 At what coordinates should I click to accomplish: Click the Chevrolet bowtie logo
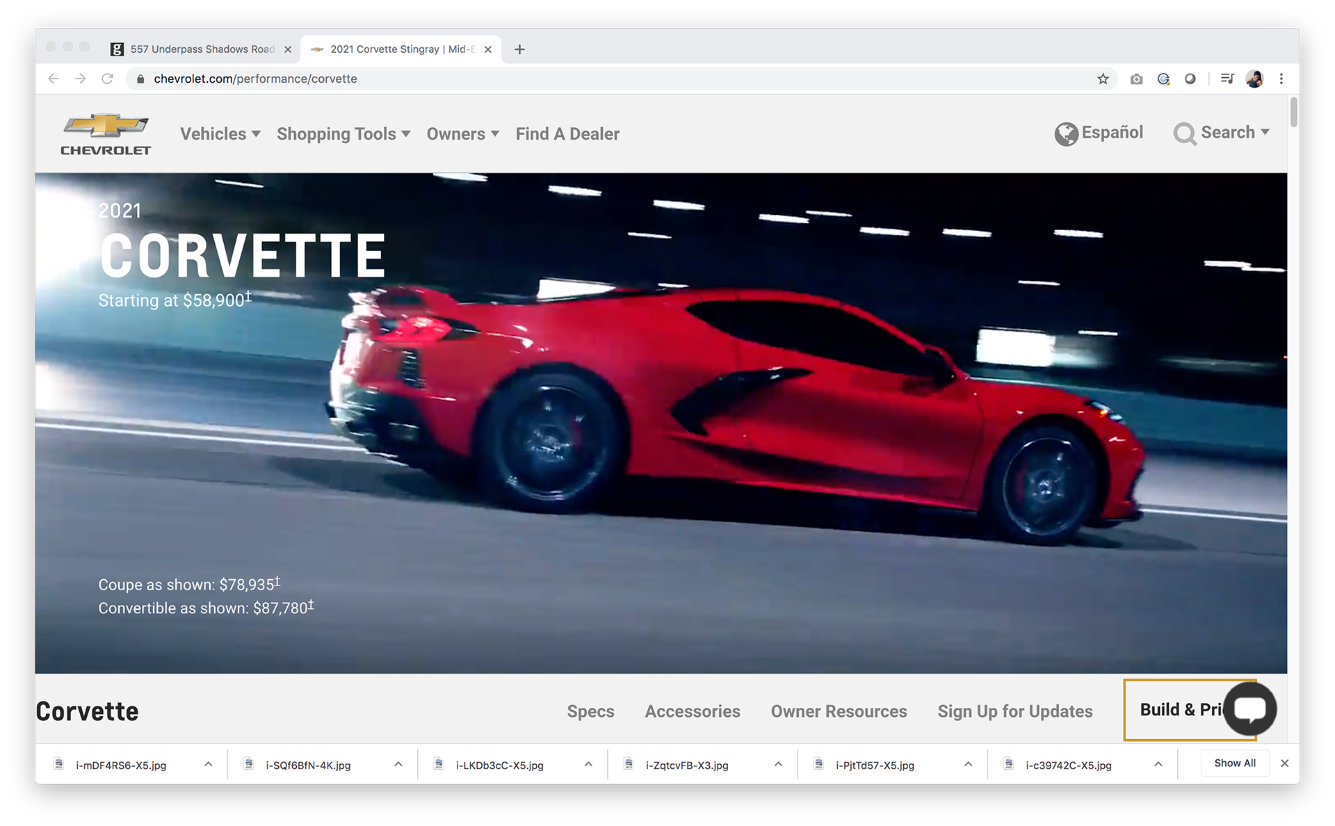click(106, 134)
